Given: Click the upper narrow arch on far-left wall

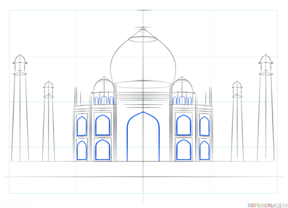Looking at the screenshot, I should pos(82,126).
